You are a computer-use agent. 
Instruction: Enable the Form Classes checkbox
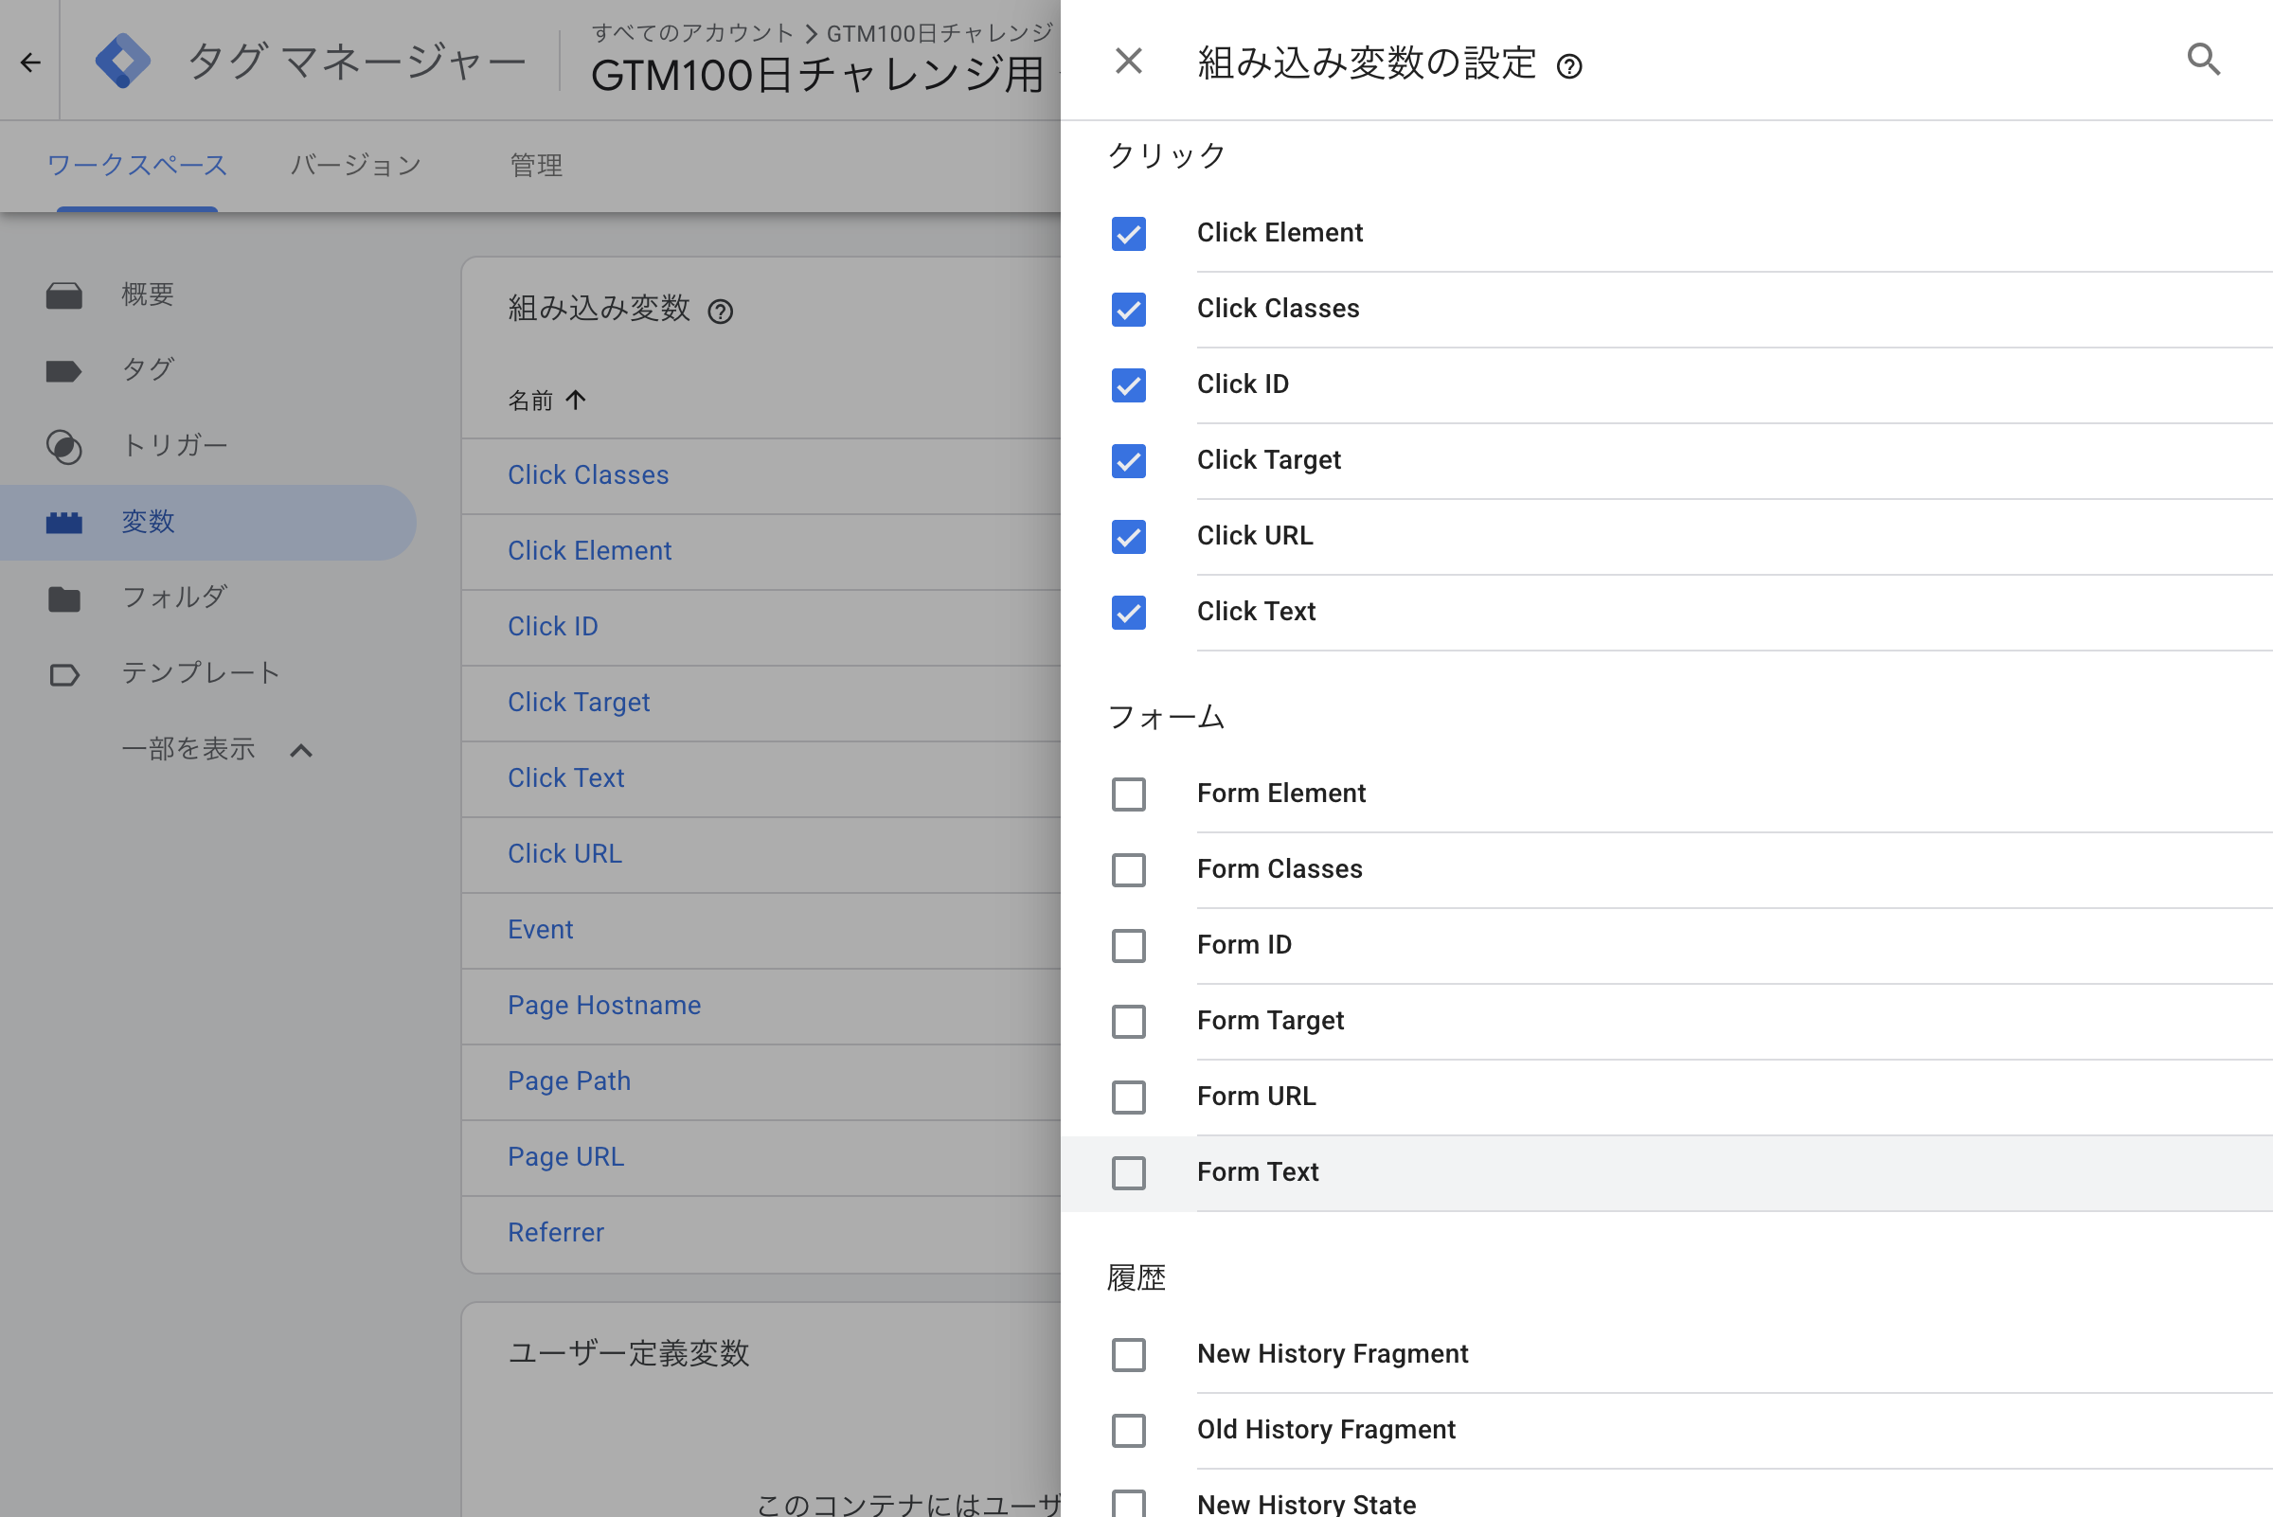click(1128, 869)
